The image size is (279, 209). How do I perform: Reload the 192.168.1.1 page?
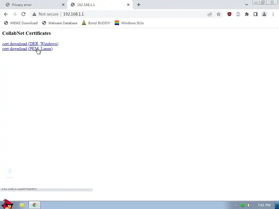pos(23,14)
